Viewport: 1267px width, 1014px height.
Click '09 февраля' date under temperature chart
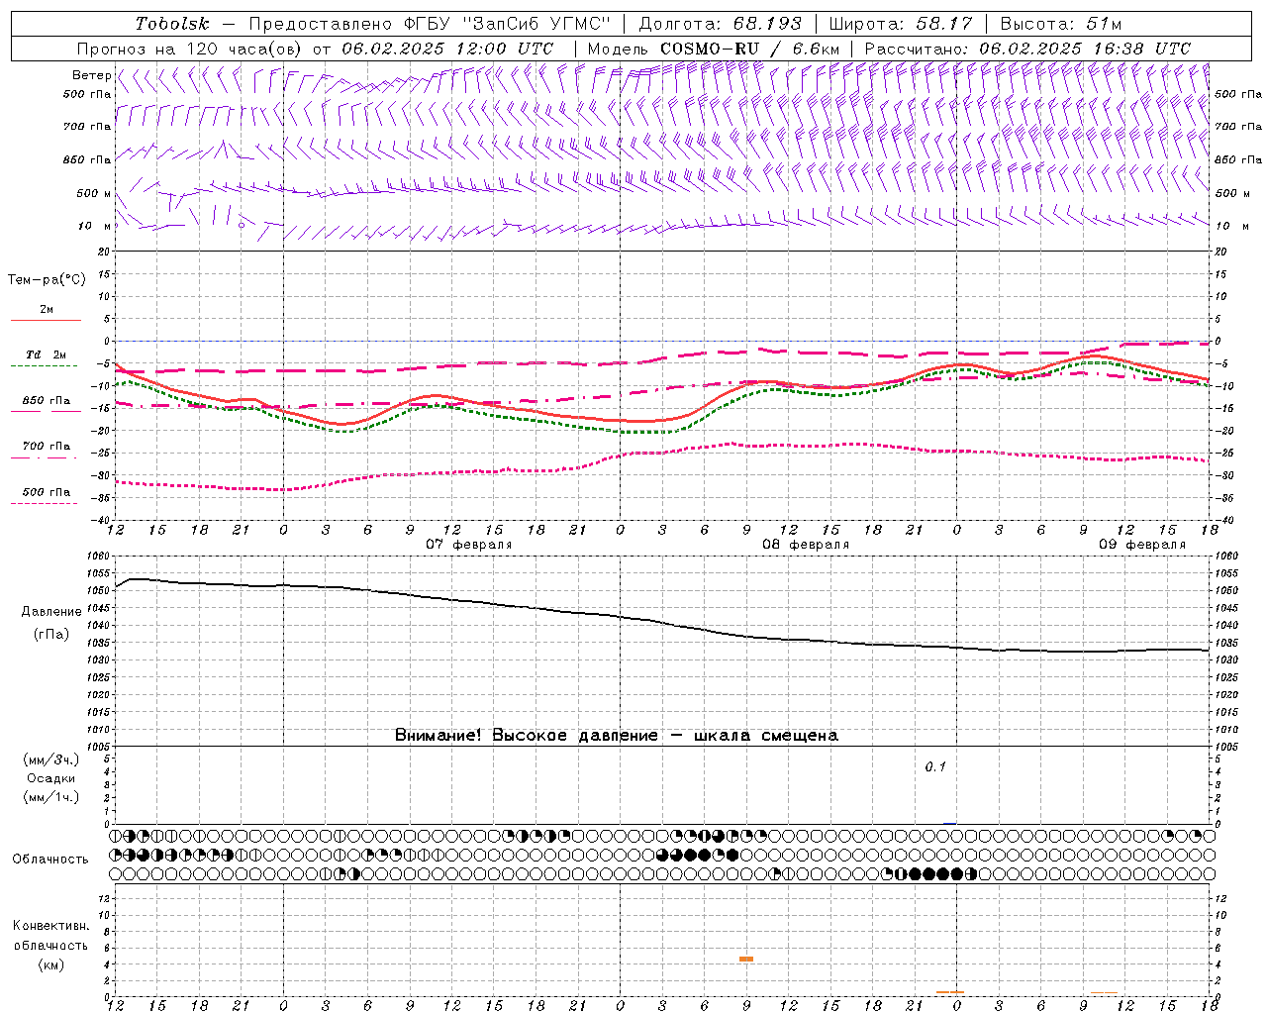(1142, 545)
